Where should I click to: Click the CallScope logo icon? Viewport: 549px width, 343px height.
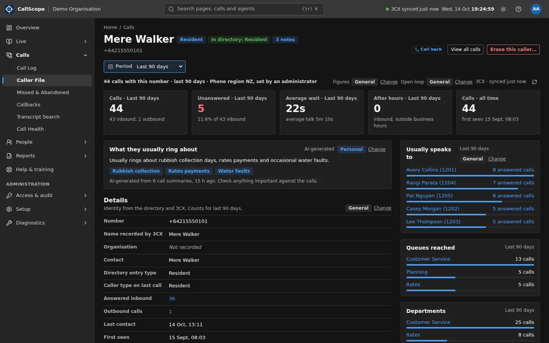pyautogui.click(x=9, y=9)
